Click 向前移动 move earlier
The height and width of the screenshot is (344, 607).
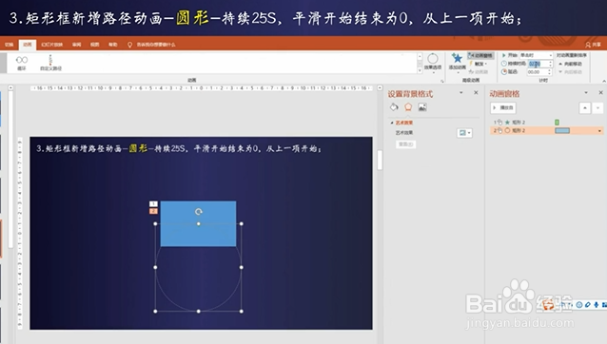[x=570, y=64]
